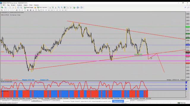The height and width of the screenshot is (106, 190).
Task: Open the Графики menu
Action: click(19, 5)
